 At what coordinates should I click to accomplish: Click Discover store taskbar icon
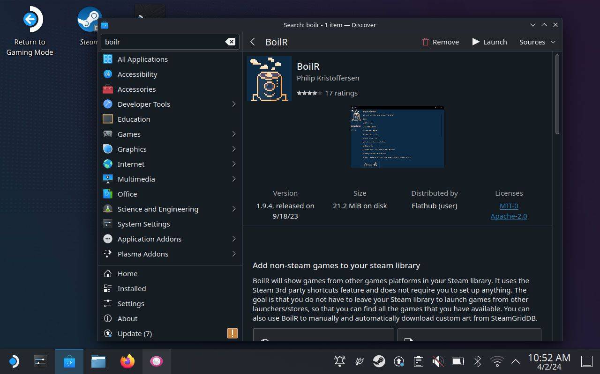tap(69, 361)
